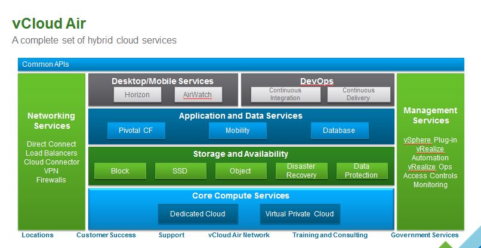Click the Dedicated Cloud button

tap(198, 214)
